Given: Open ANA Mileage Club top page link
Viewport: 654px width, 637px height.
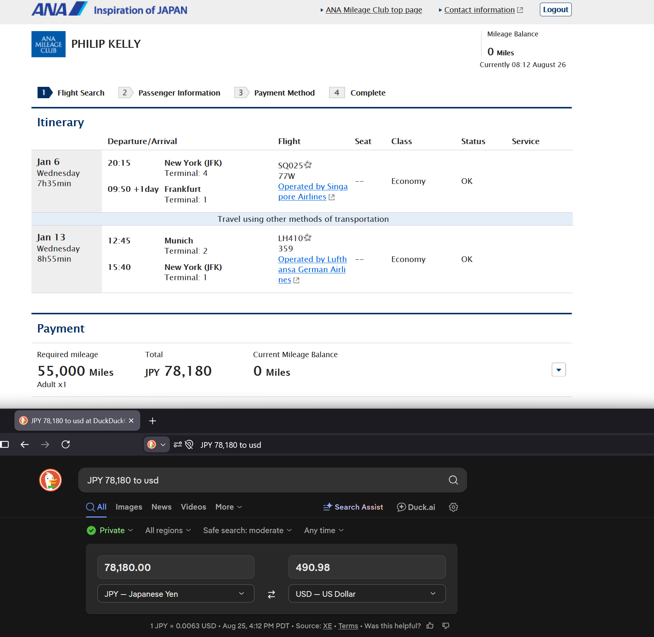Looking at the screenshot, I should click(x=374, y=10).
